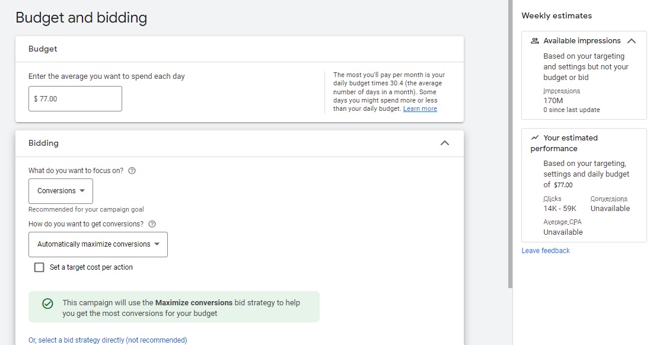Click the Available impressions people icon

tap(534, 41)
